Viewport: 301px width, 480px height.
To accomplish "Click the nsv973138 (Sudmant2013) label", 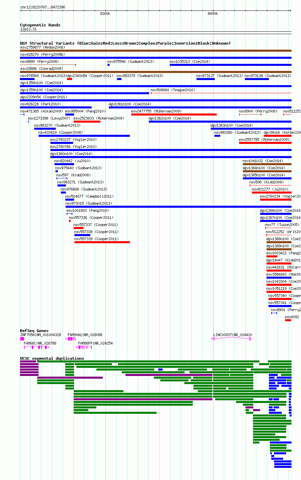I will [268, 76].
